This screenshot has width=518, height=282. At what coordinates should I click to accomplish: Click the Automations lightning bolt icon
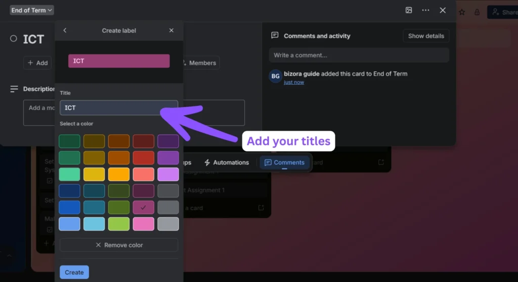(207, 162)
